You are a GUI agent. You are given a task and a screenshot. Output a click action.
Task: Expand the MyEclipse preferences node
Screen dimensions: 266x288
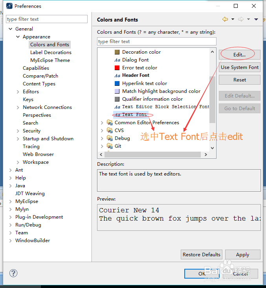coord(11,201)
